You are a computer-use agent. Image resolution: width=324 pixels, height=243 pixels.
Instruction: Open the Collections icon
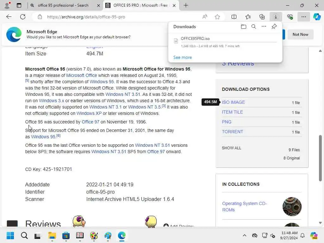pyautogui.click(x=262, y=17)
